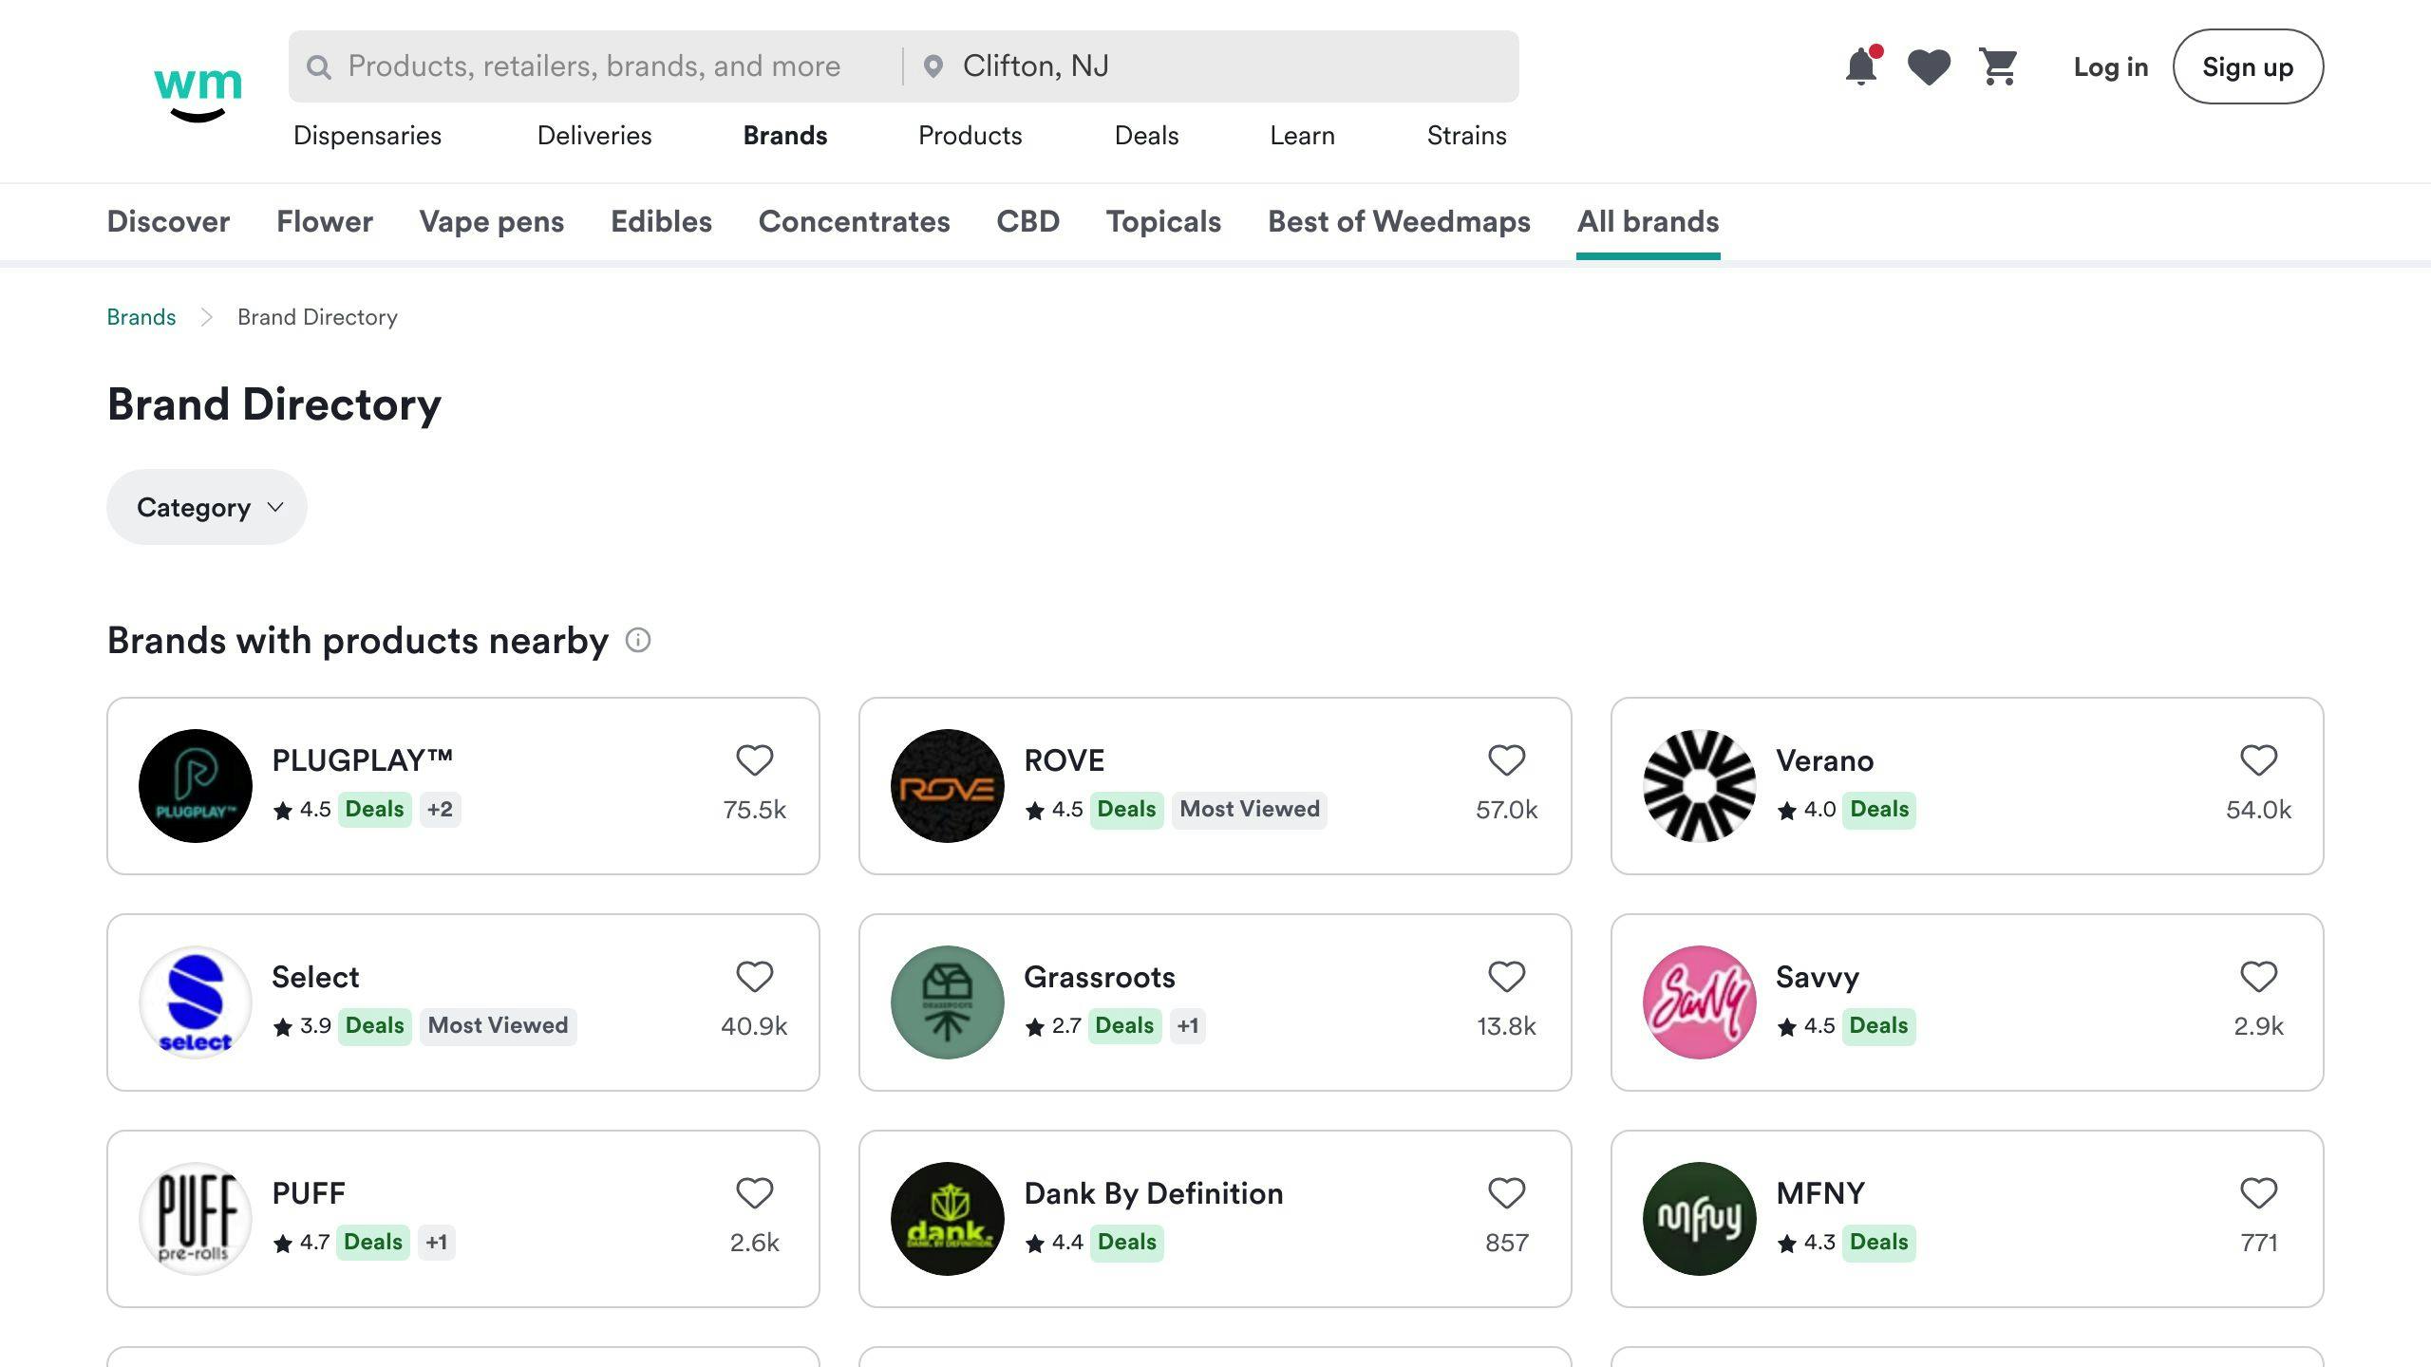The height and width of the screenshot is (1367, 2431).
Task: Click the Weedmaps wm logo
Action: tap(198, 93)
